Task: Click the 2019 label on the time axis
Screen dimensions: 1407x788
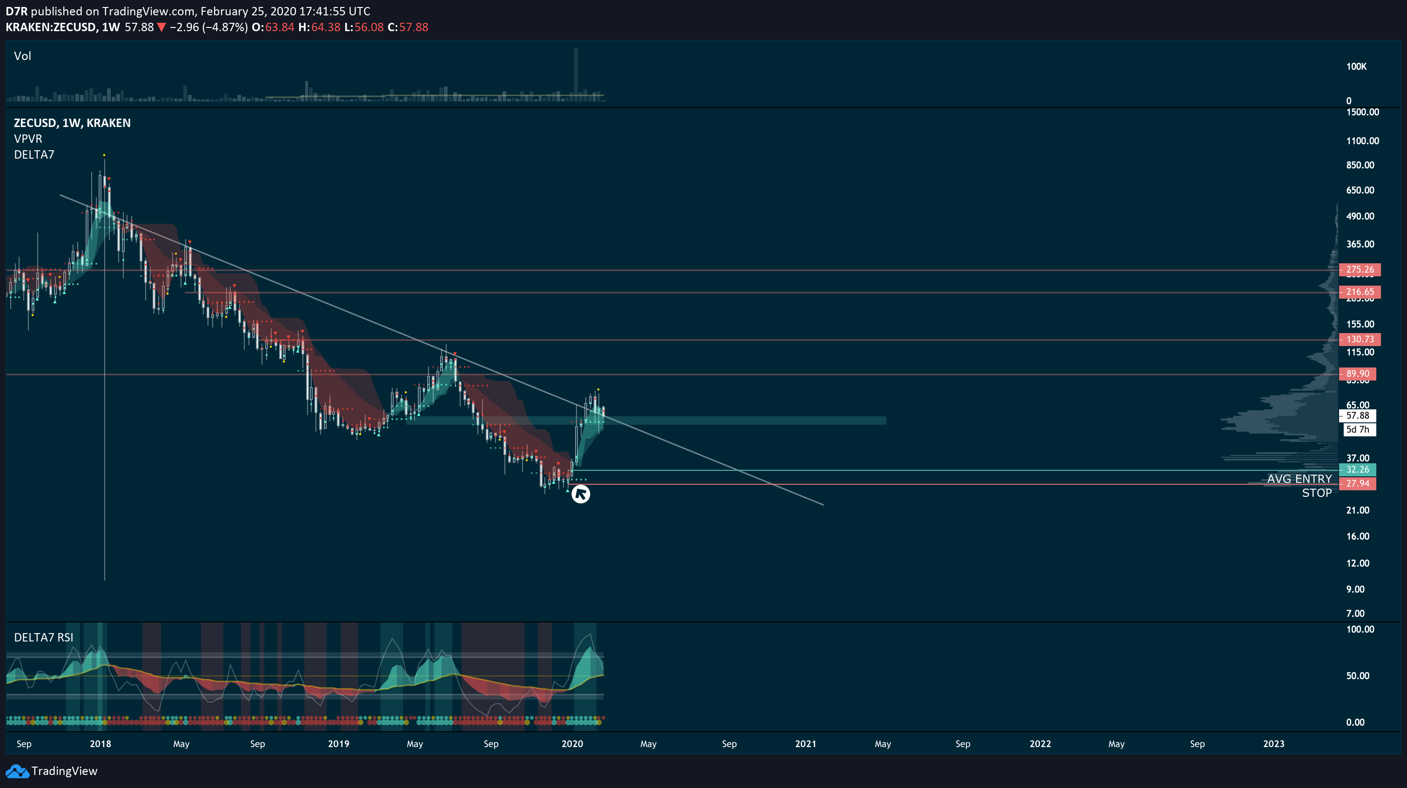Action: point(339,744)
